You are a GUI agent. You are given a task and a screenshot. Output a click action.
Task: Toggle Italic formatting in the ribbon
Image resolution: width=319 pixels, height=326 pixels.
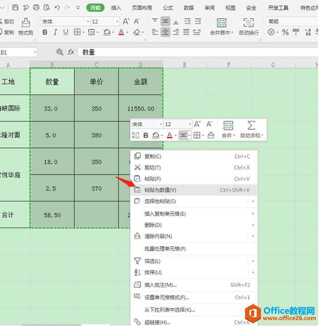(55, 32)
